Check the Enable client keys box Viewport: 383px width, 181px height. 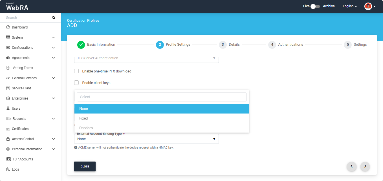[76, 83]
